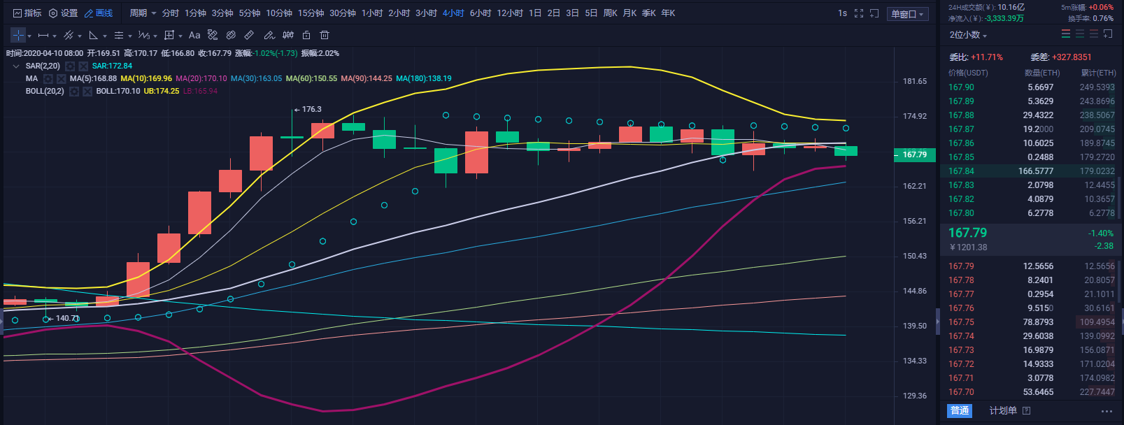Click the ruler measurement tool icon

click(x=249, y=35)
